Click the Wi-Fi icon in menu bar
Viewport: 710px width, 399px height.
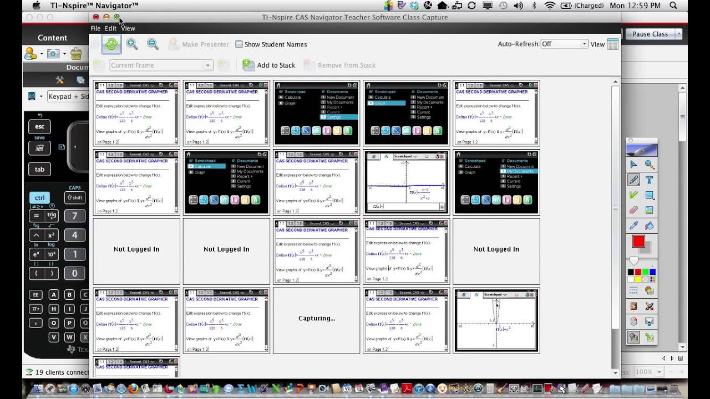pyautogui.click(x=550, y=6)
